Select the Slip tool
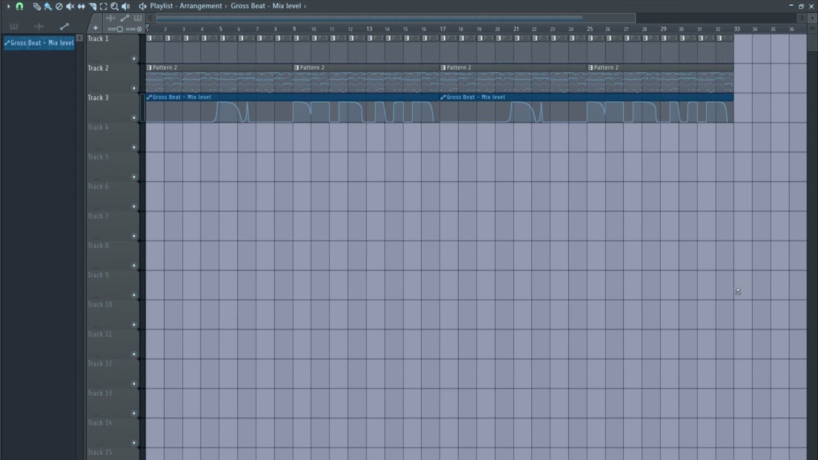The height and width of the screenshot is (460, 818). [x=81, y=6]
